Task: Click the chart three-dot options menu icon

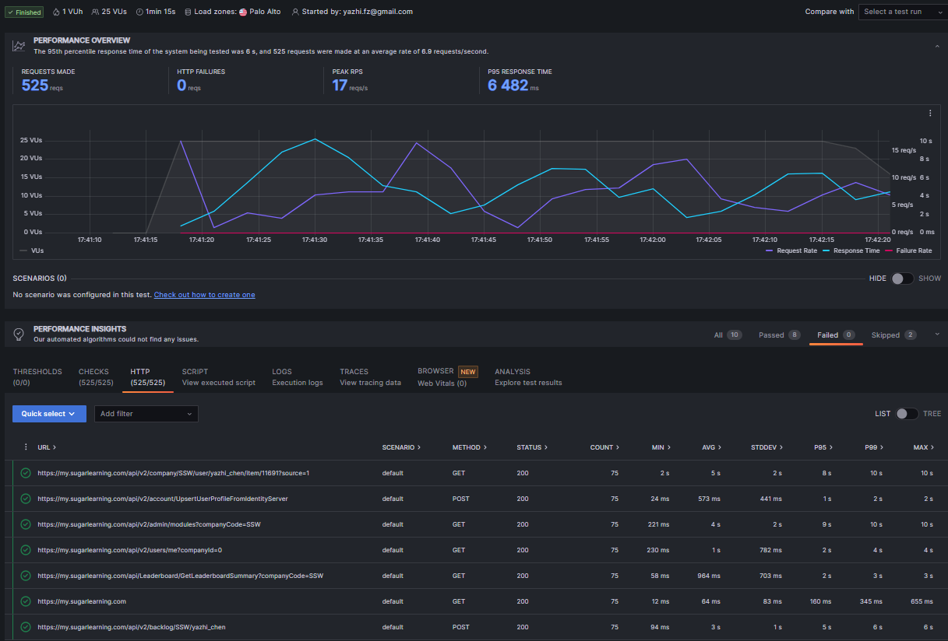Action: point(929,114)
